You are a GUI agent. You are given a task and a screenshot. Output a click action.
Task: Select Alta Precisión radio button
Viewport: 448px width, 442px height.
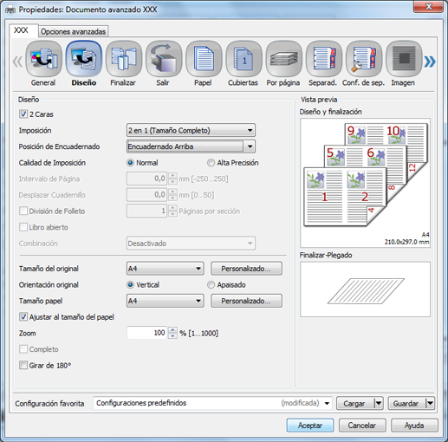(211, 163)
